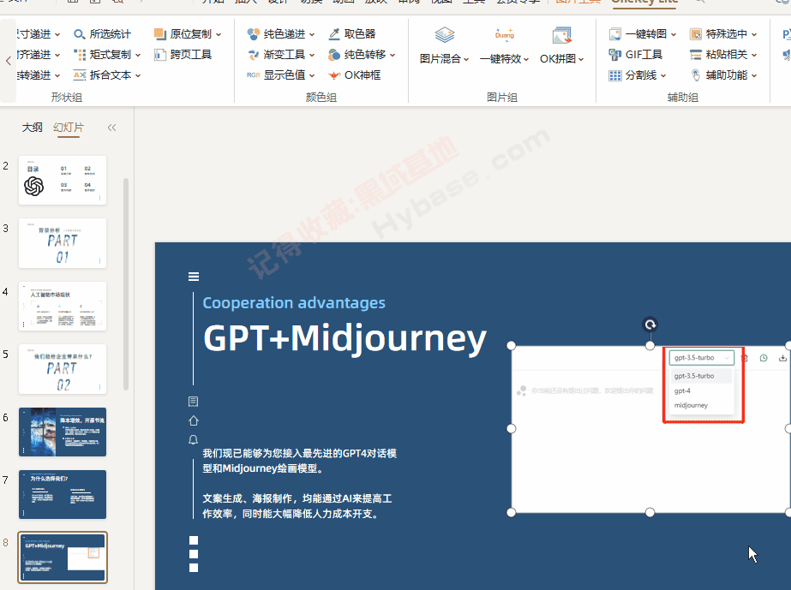The image size is (791, 590).
Task: Open the 所选统计 selection statistics tool
Action: [102, 33]
